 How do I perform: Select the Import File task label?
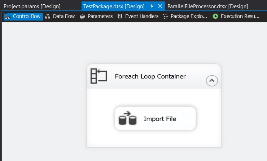tap(160, 118)
